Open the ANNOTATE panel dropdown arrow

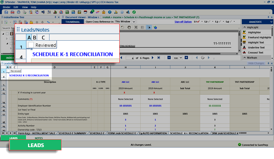pos(271,22)
